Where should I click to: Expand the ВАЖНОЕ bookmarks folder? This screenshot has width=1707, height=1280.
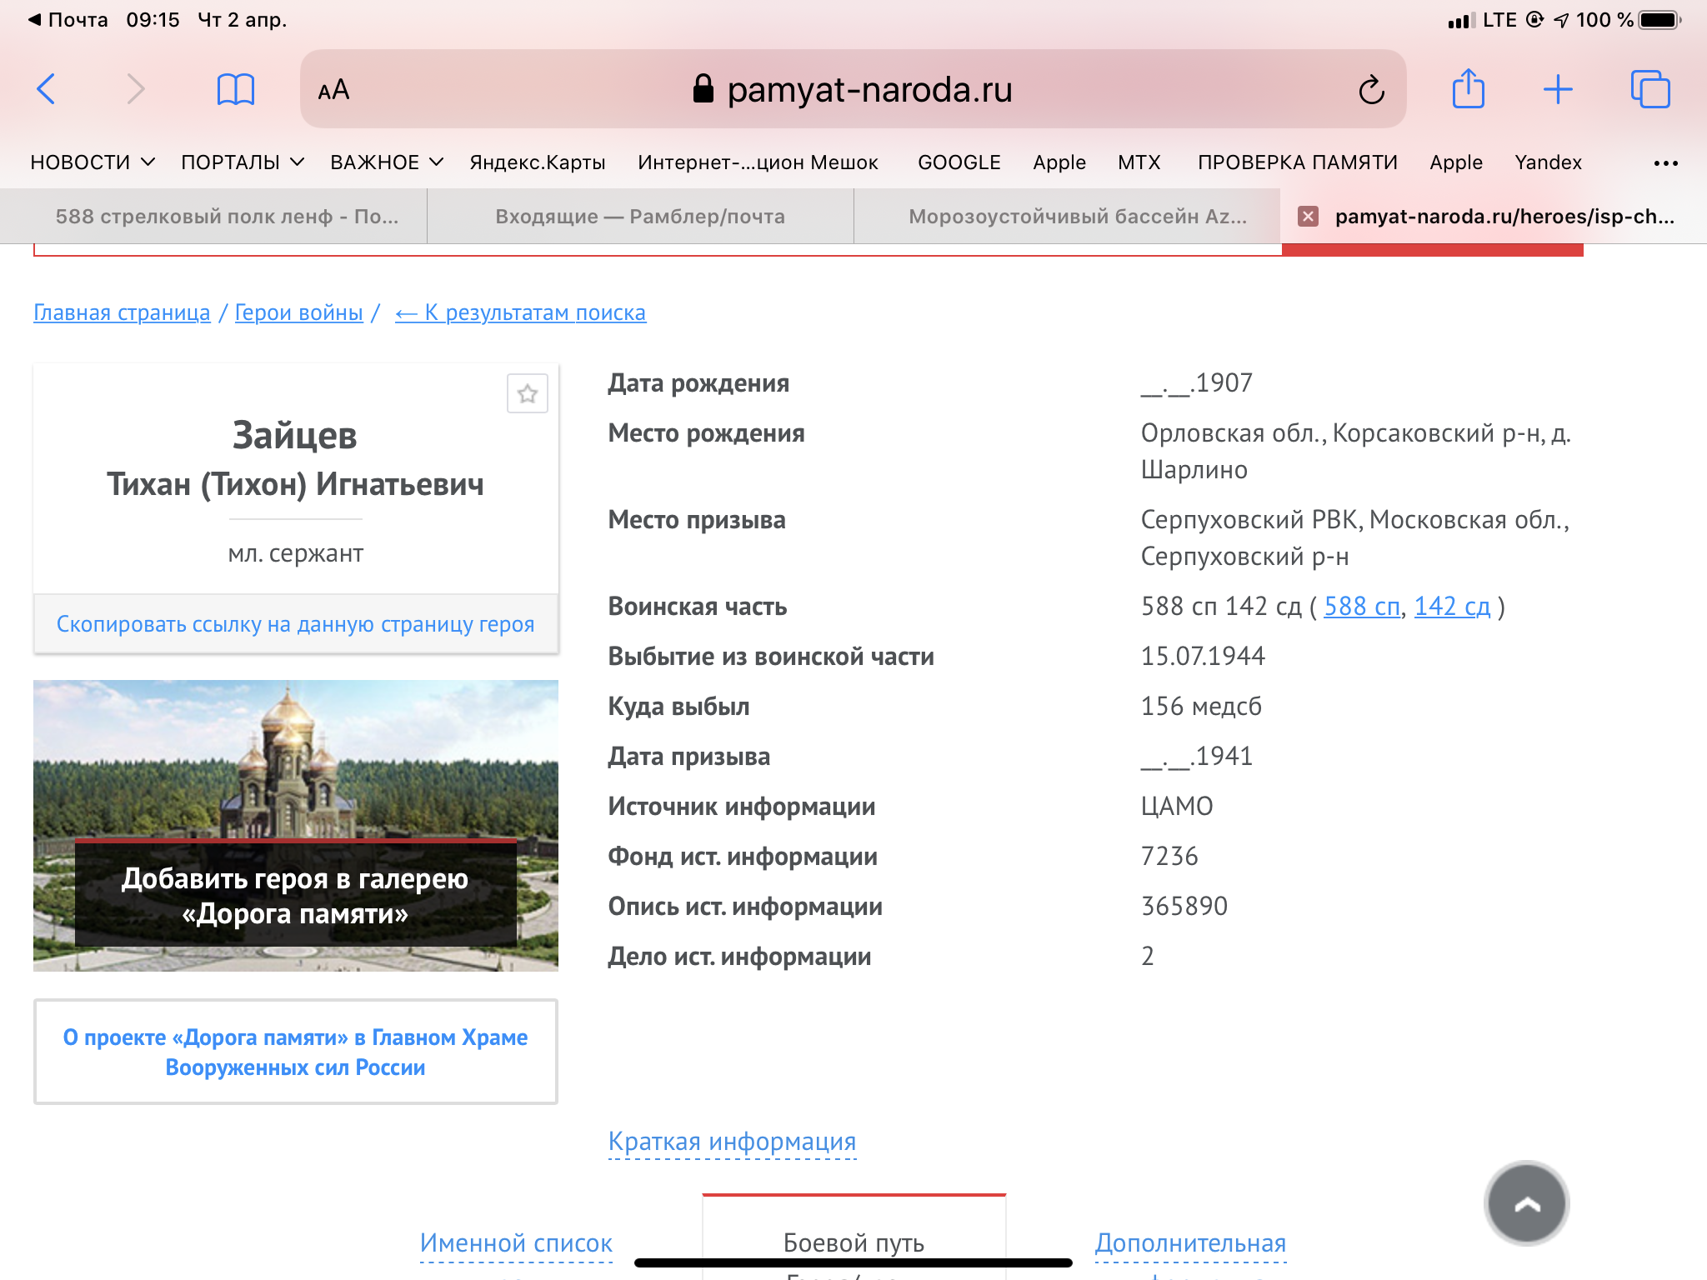click(386, 162)
